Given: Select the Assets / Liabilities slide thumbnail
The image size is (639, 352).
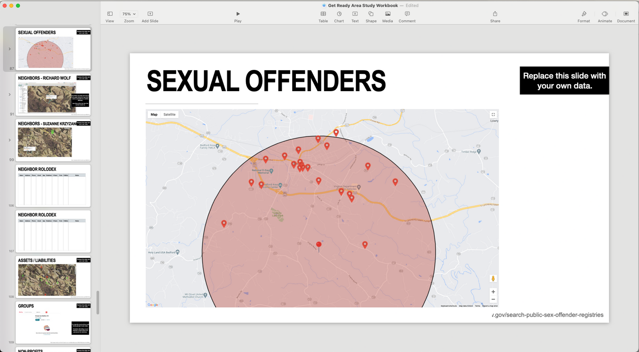Looking at the screenshot, I should pos(53,277).
